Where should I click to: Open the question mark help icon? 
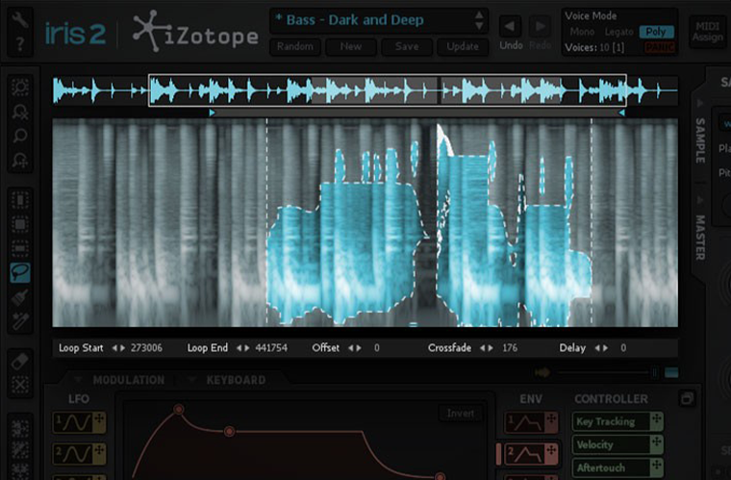(x=19, y=44)
